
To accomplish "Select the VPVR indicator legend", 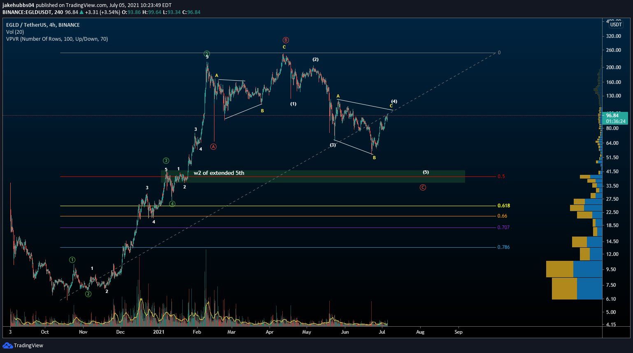I will (x=57, y=39).
